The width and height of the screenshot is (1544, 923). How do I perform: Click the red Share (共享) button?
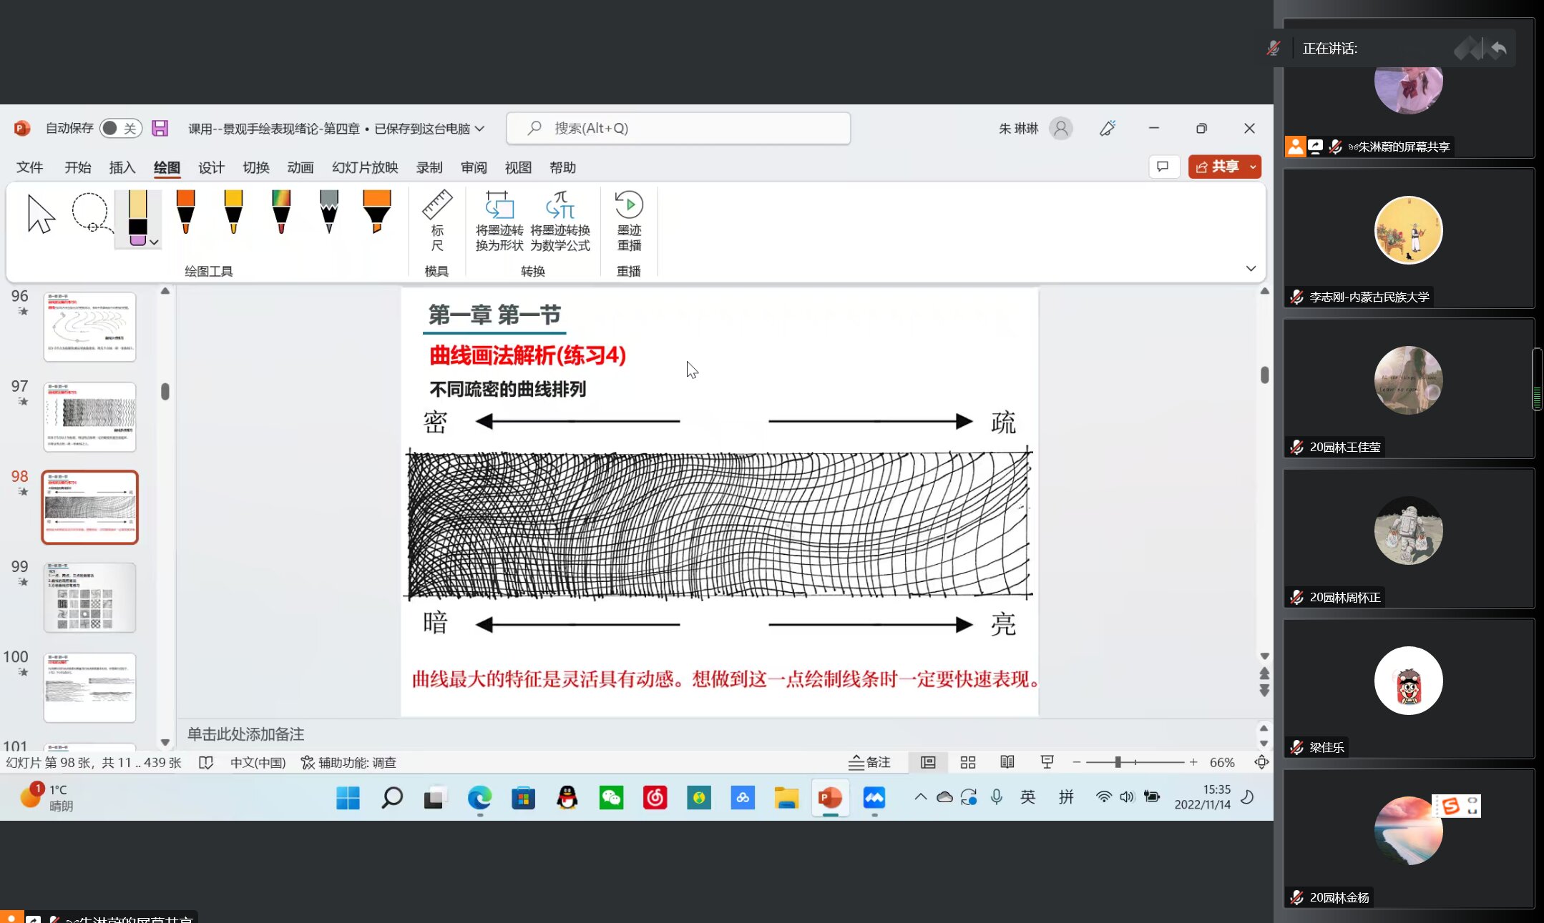pyautogui.click(x=1217, y=167)
